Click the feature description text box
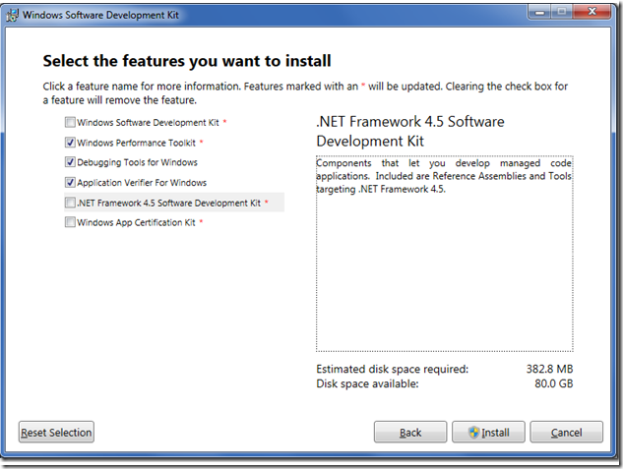Screen dimensions: 623x469 tap(445, 254)
